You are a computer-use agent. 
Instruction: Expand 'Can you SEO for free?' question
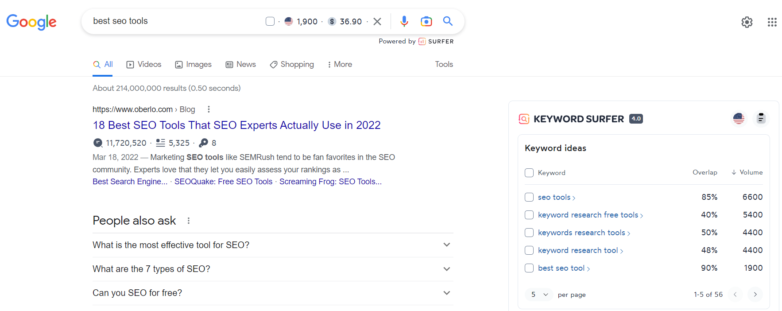(x=273, y=293)
